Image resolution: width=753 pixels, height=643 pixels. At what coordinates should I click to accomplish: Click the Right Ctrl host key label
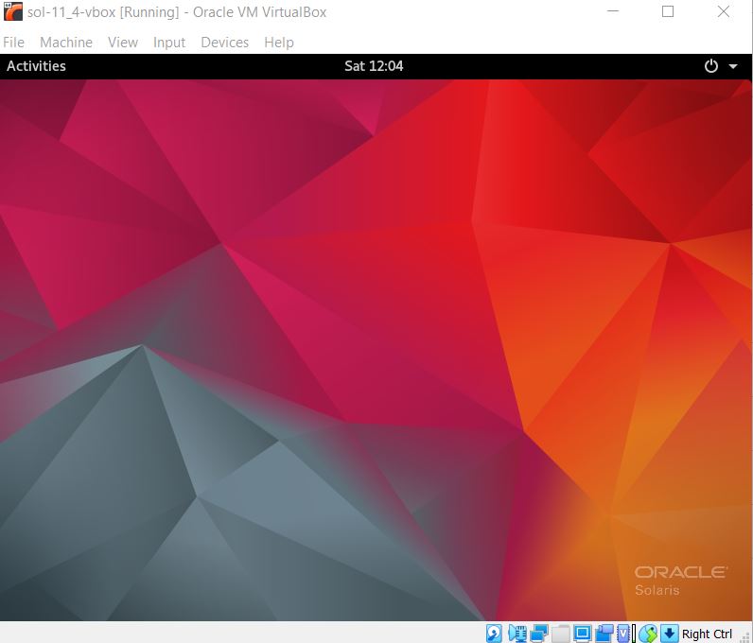click(x=707, y=634)
